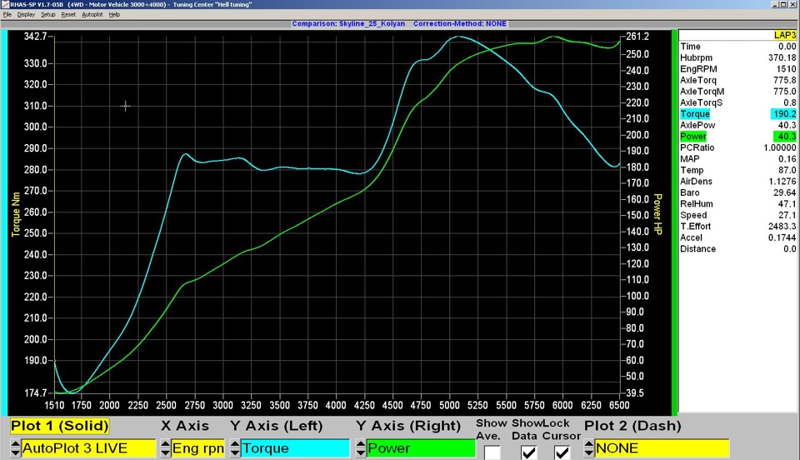Step Y Axis Left channel down arrow
The width and height of the screenshot is (800, 460).
tap(235, 452)
